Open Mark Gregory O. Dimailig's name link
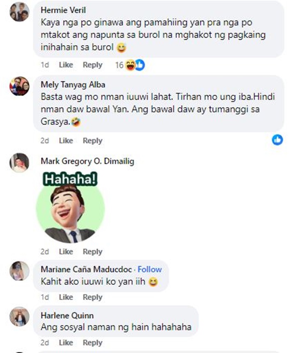Image resolution: width=308 pixels, height=353 pixels. pyautogui.click(x=87, y=161)
